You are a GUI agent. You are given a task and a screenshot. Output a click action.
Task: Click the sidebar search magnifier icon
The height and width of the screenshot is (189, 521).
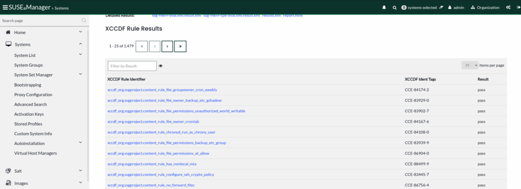pos(84,20)
